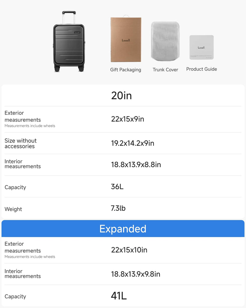This screenshot has height=308, width=246.
Task: Select the Gift Packaging box image
Action: [126, 39]
